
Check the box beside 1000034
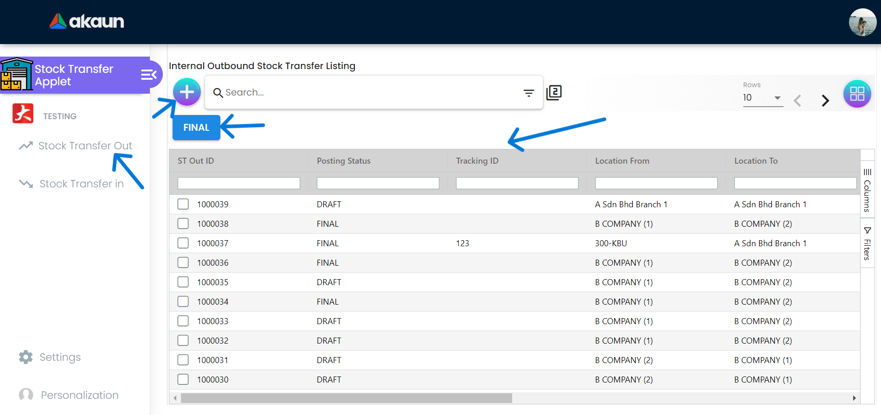(x=183, y=301)
